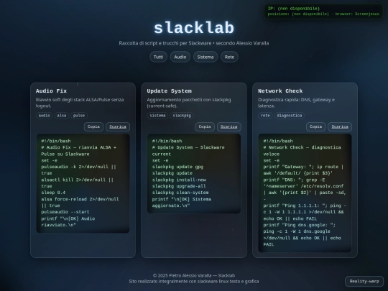Select the Tutti filter
The width and height of the screenshot is (388, 291).
[158, 57]
